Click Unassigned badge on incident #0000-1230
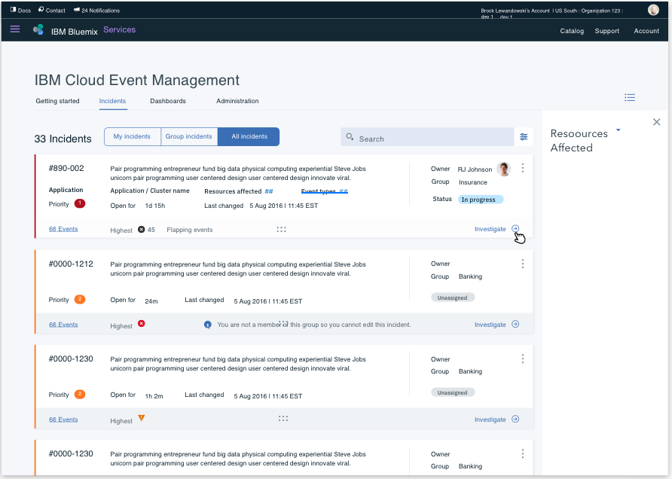This screenshot has width=672, height=479. click(453, 392)
